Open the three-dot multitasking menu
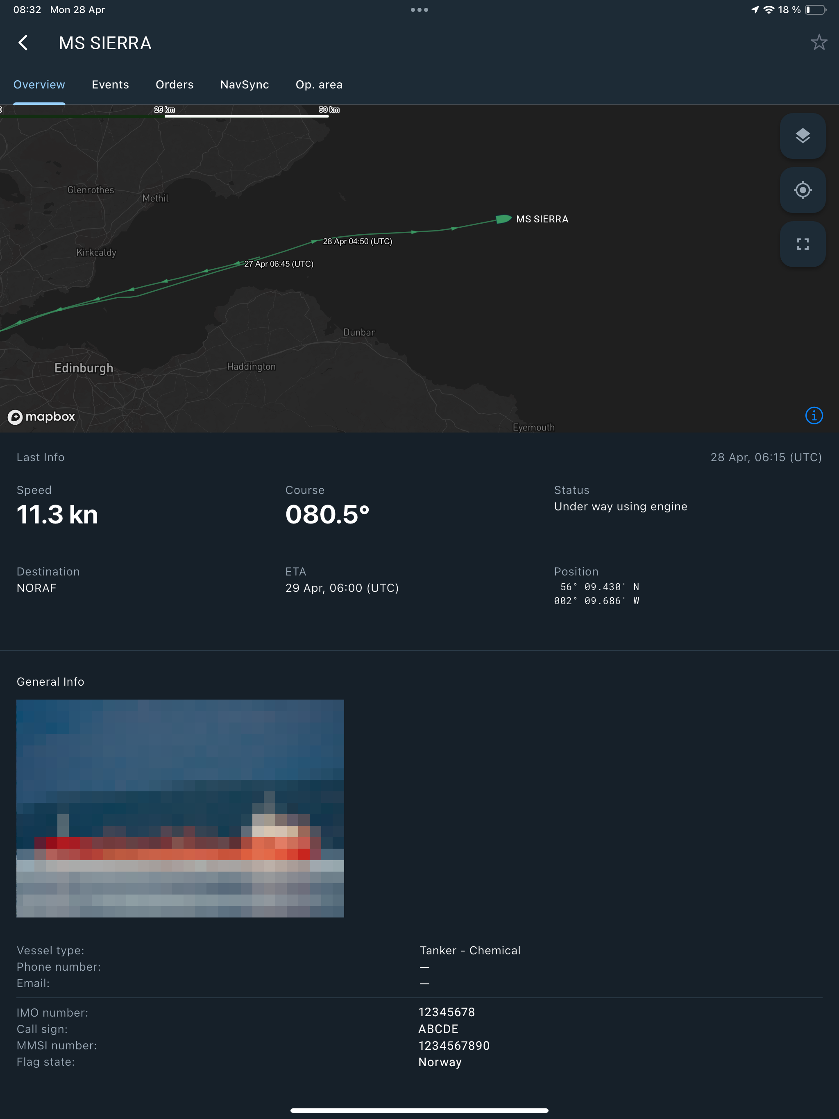Viewport: 839px width, 1119px height. pos(419,9)
